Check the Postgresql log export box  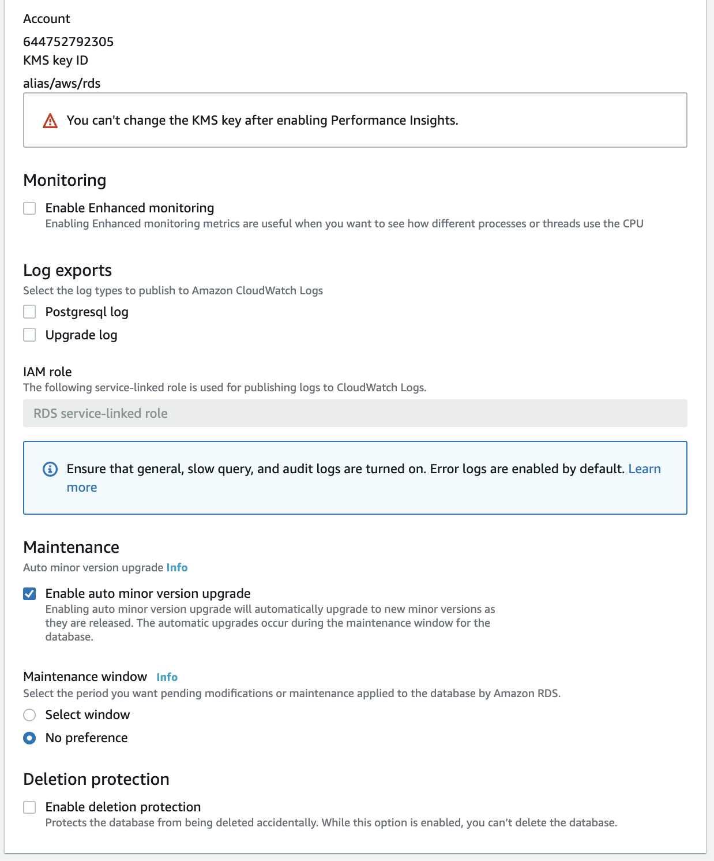tap(29, 312)
